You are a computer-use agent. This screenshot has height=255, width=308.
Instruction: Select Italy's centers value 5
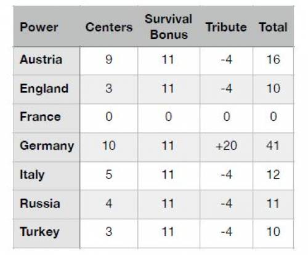point(109,174)
